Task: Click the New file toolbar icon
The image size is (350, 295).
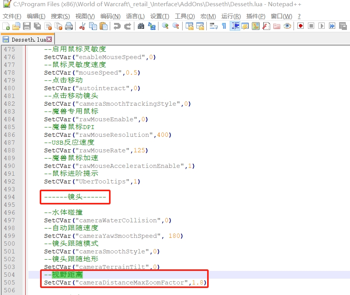Action: click(6, 26)
